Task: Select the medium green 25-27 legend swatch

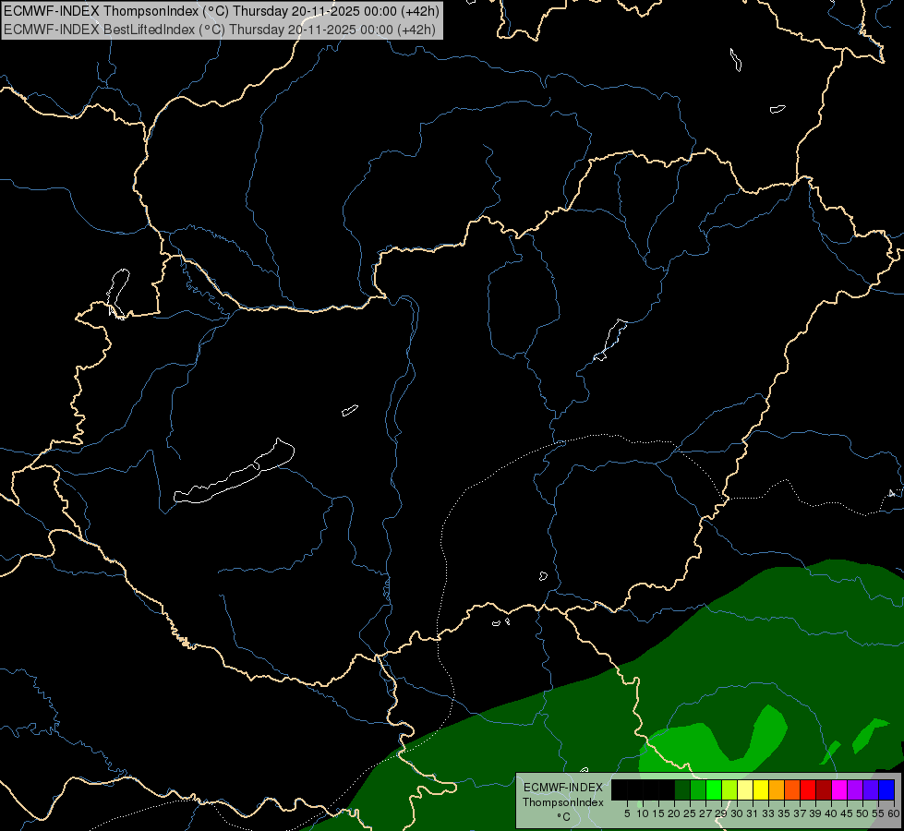Action: (698, 789)
